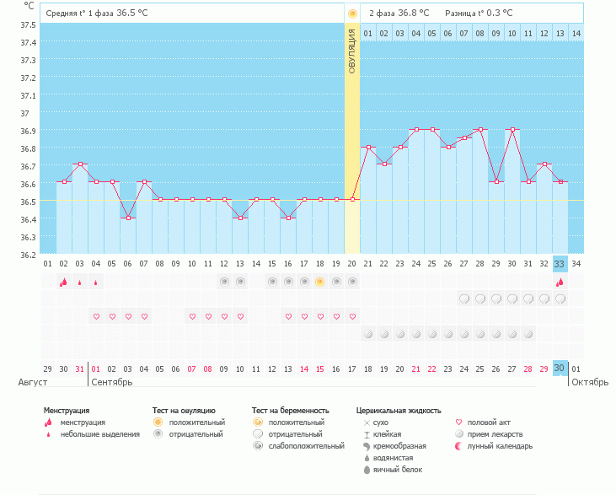Click the phase-two day 14 header cell
616x495 pixels.
(576, 34)
